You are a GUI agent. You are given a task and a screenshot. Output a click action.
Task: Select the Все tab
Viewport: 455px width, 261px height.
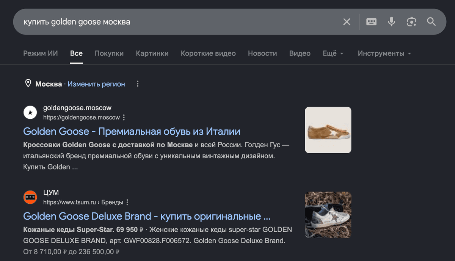pyautogui.click(x=76, y=53)
